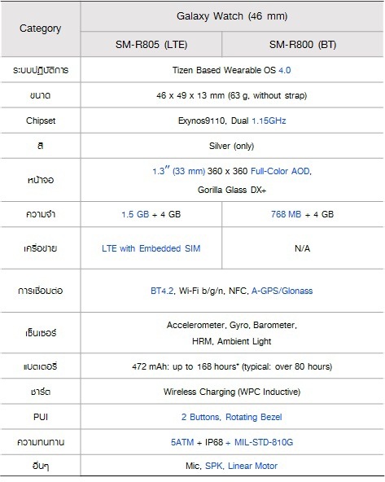Viewport: 385px width, 482px height.
Task: Click the 2 Buttons, Rotating Bezel text
Action: pos(232,417)
